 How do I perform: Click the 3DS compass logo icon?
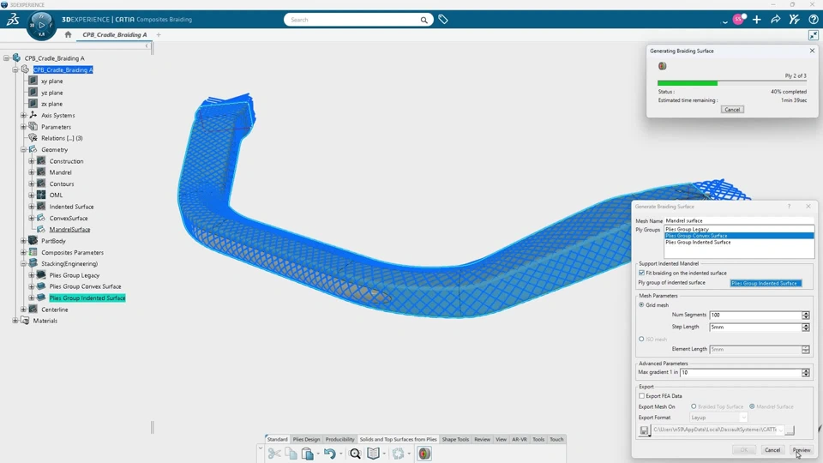click(x=13, y=20)
